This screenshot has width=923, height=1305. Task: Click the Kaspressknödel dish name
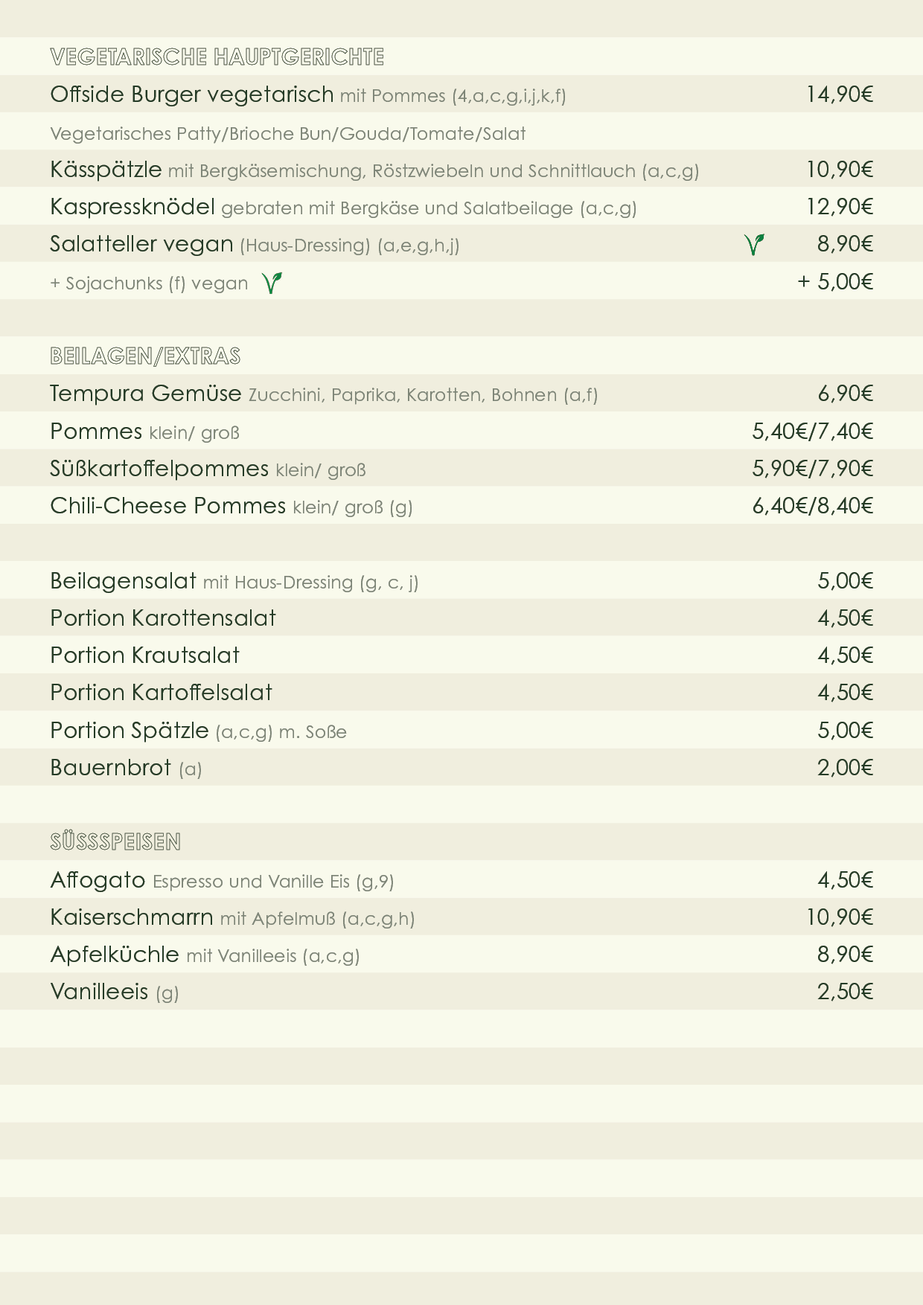(x=132, y=207)
